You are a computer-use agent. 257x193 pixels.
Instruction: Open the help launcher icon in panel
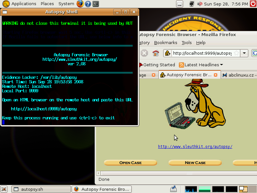click(88, 4)
